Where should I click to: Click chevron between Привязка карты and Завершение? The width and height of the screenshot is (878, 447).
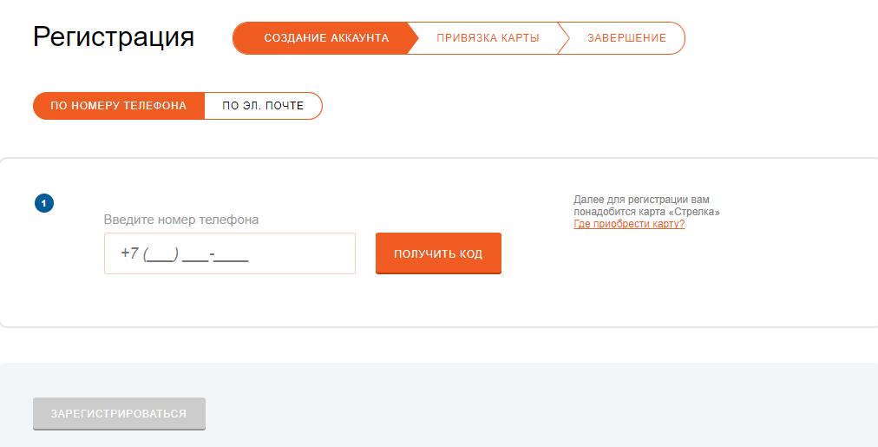pos(563,38)
